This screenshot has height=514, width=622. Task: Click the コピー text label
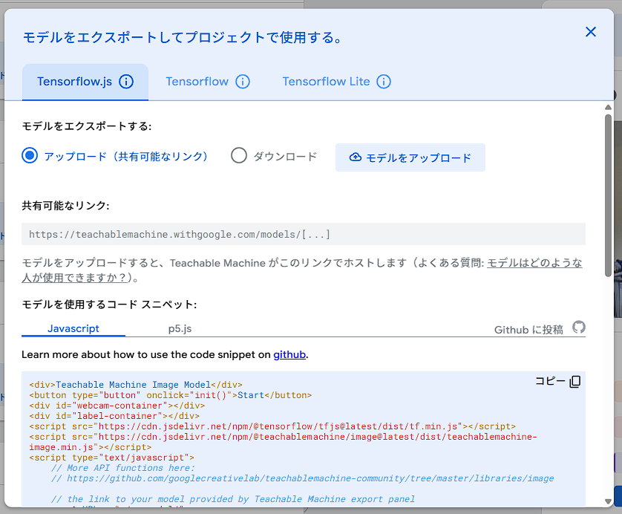tap(550, 381)
